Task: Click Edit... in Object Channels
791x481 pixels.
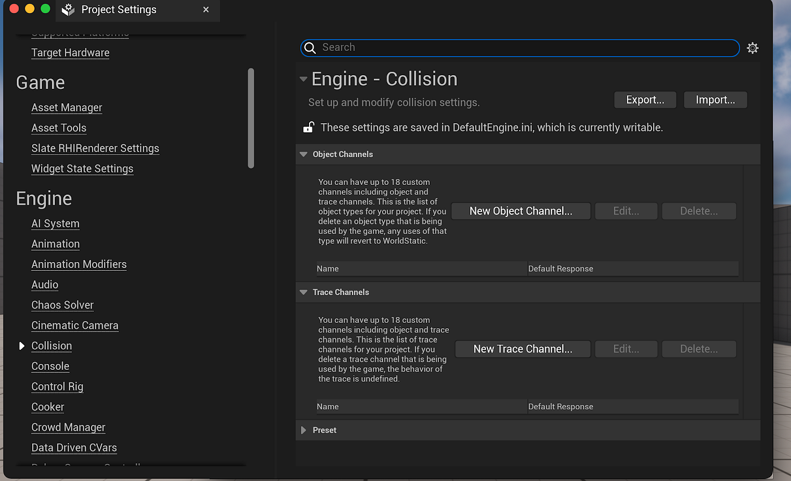Action: [626, 211]
